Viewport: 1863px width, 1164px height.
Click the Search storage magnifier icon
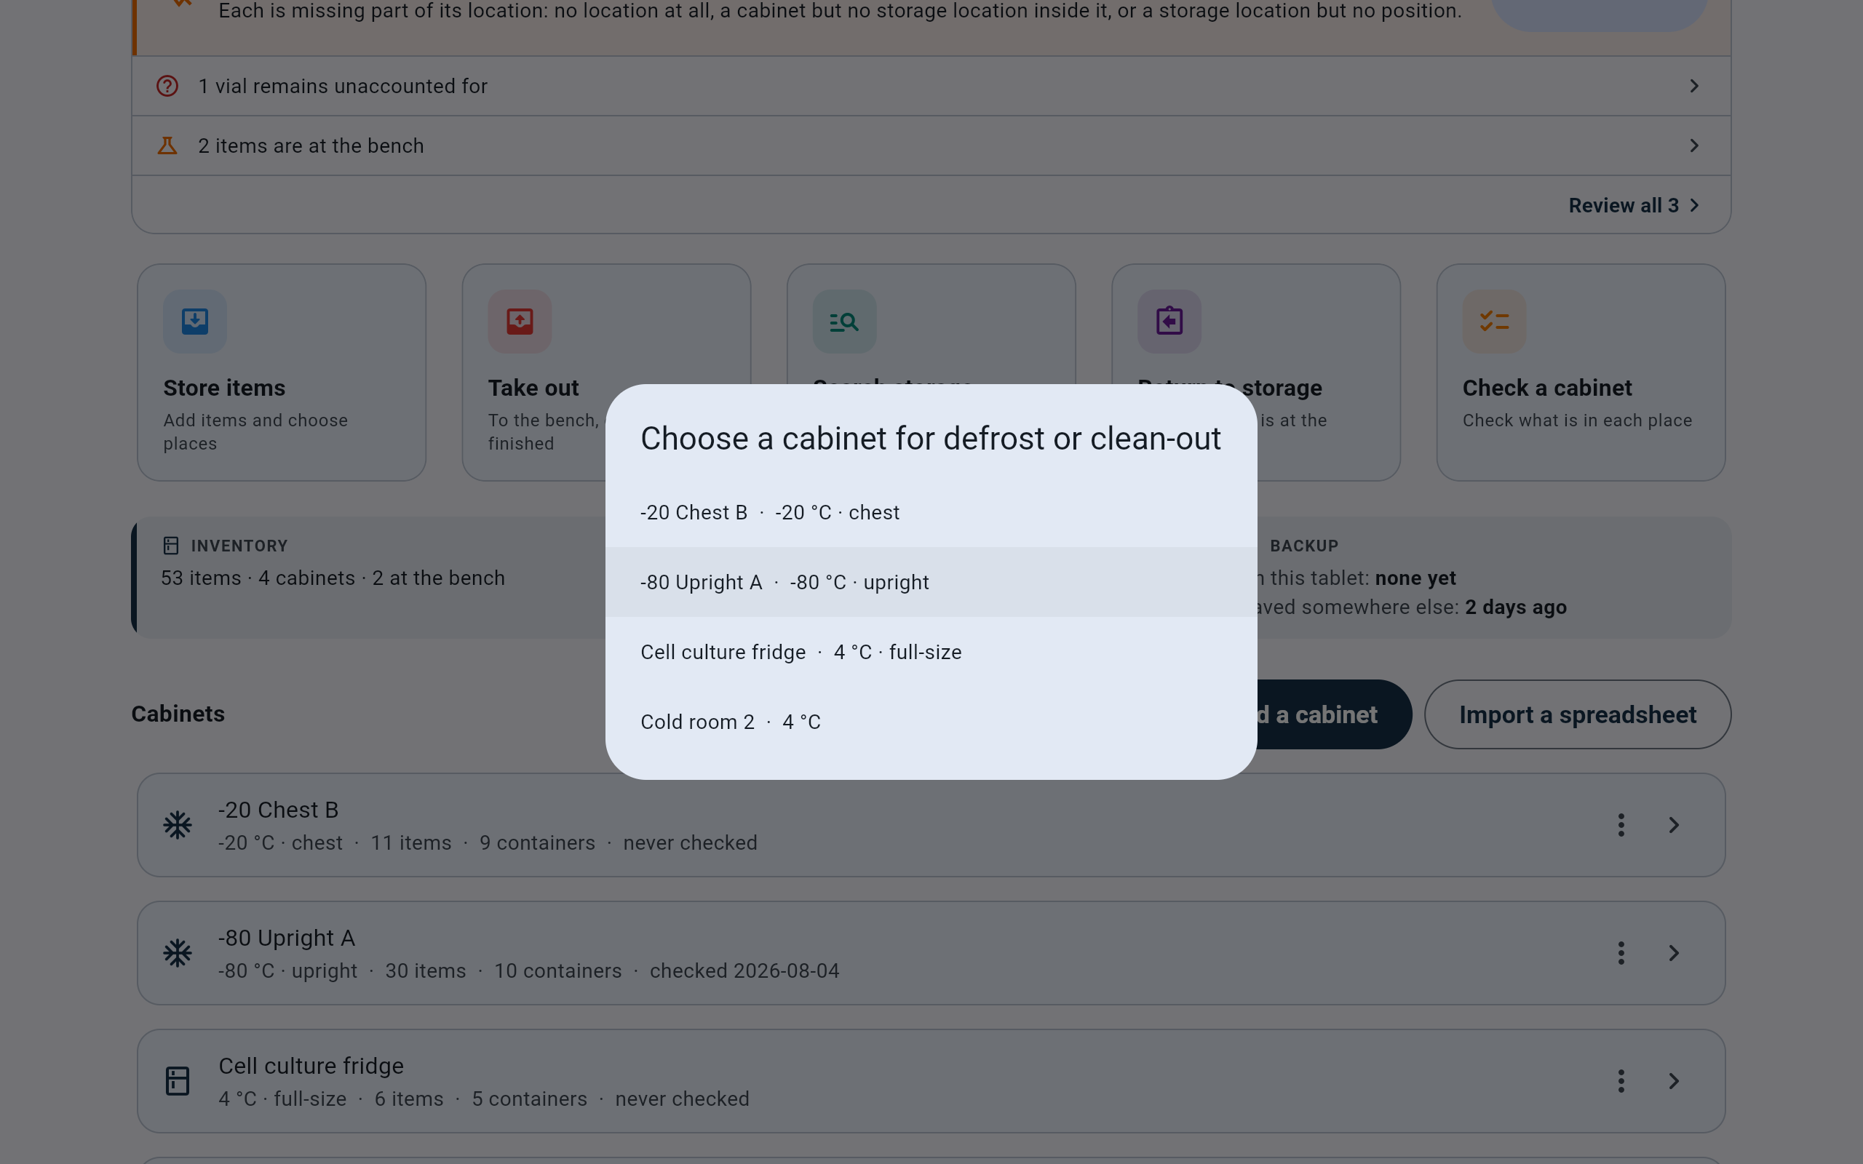844,321
